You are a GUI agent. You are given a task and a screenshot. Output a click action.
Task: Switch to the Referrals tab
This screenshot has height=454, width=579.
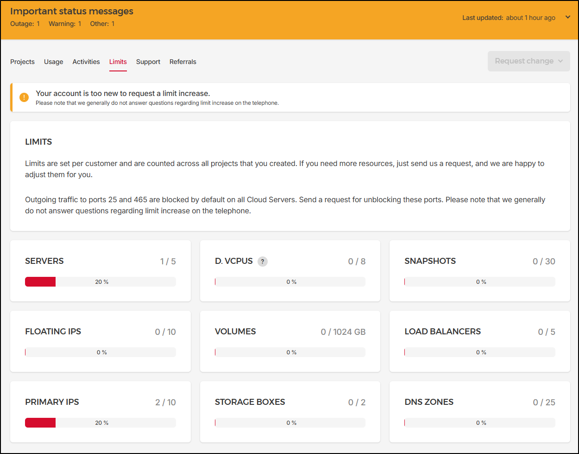click(x=183, y=62)
